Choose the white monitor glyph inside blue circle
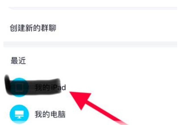The height and width of the screenshot is (125, 182). [19, 114]
